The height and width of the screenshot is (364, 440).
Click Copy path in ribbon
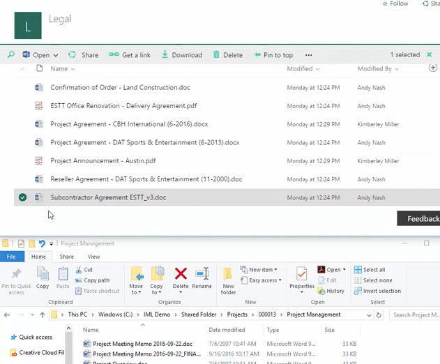[92, 280]
